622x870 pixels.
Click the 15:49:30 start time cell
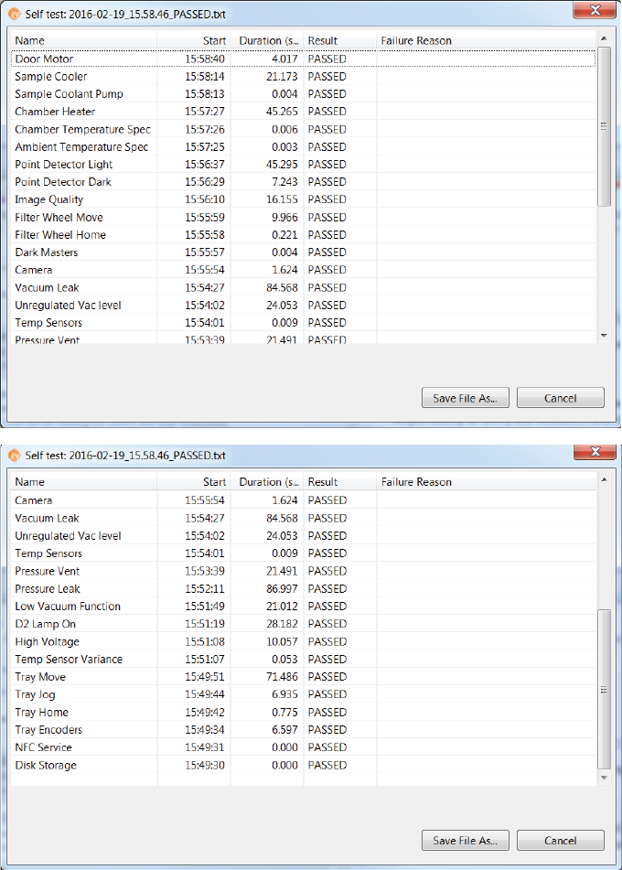[x=205, y=765]
